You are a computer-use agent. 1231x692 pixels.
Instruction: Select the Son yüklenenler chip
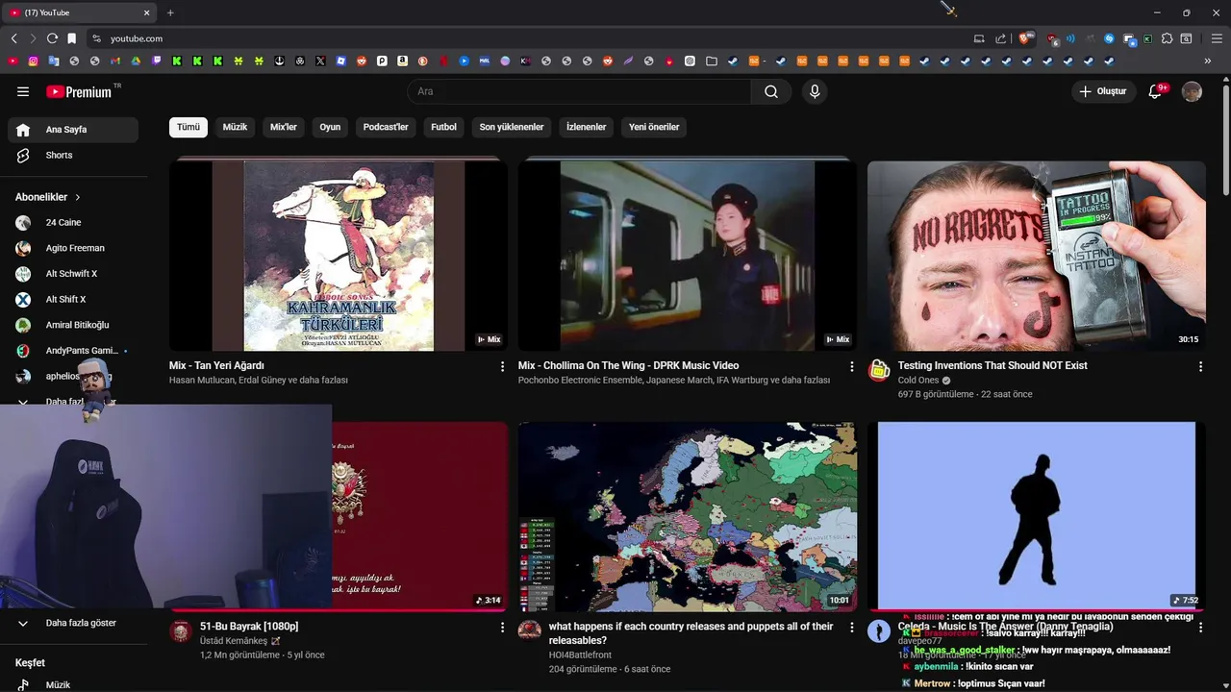(x=512, y=127)
